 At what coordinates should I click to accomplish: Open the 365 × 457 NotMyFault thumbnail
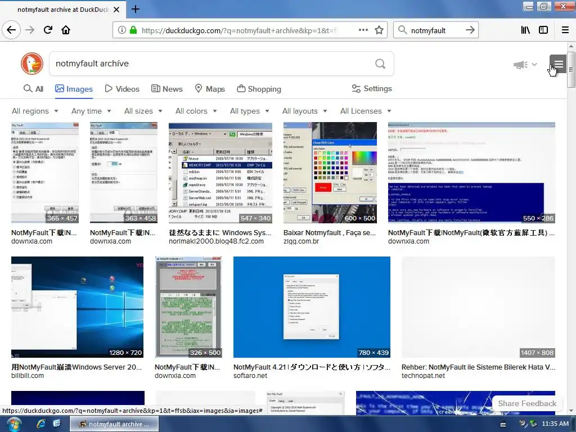point(45,173)
